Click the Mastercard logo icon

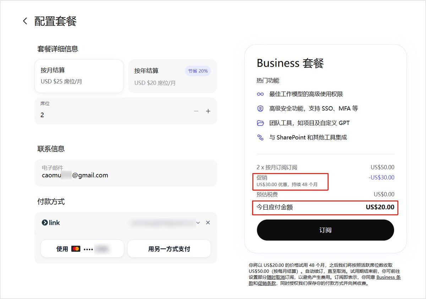(x=76, y=249)
